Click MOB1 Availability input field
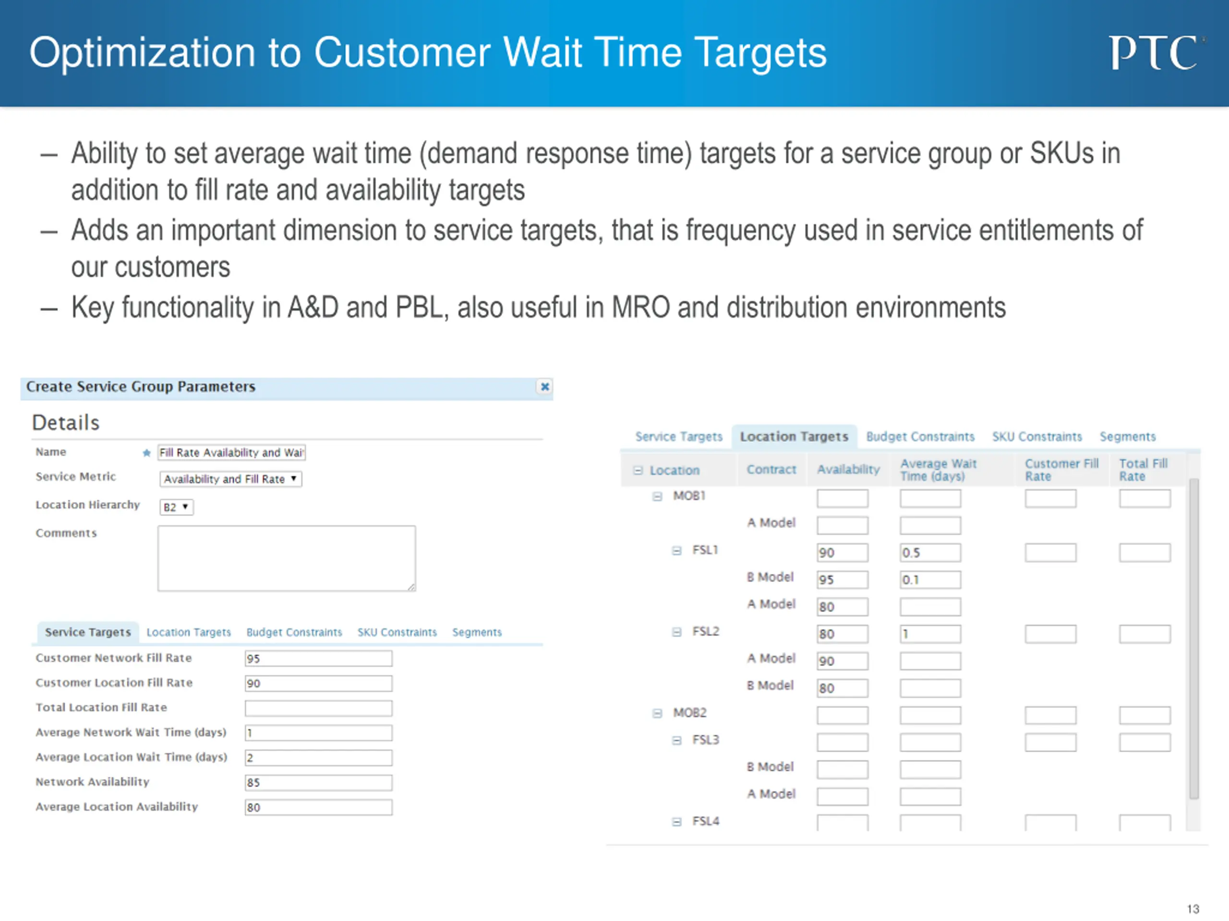1229x921 pixels. [843, 498]
